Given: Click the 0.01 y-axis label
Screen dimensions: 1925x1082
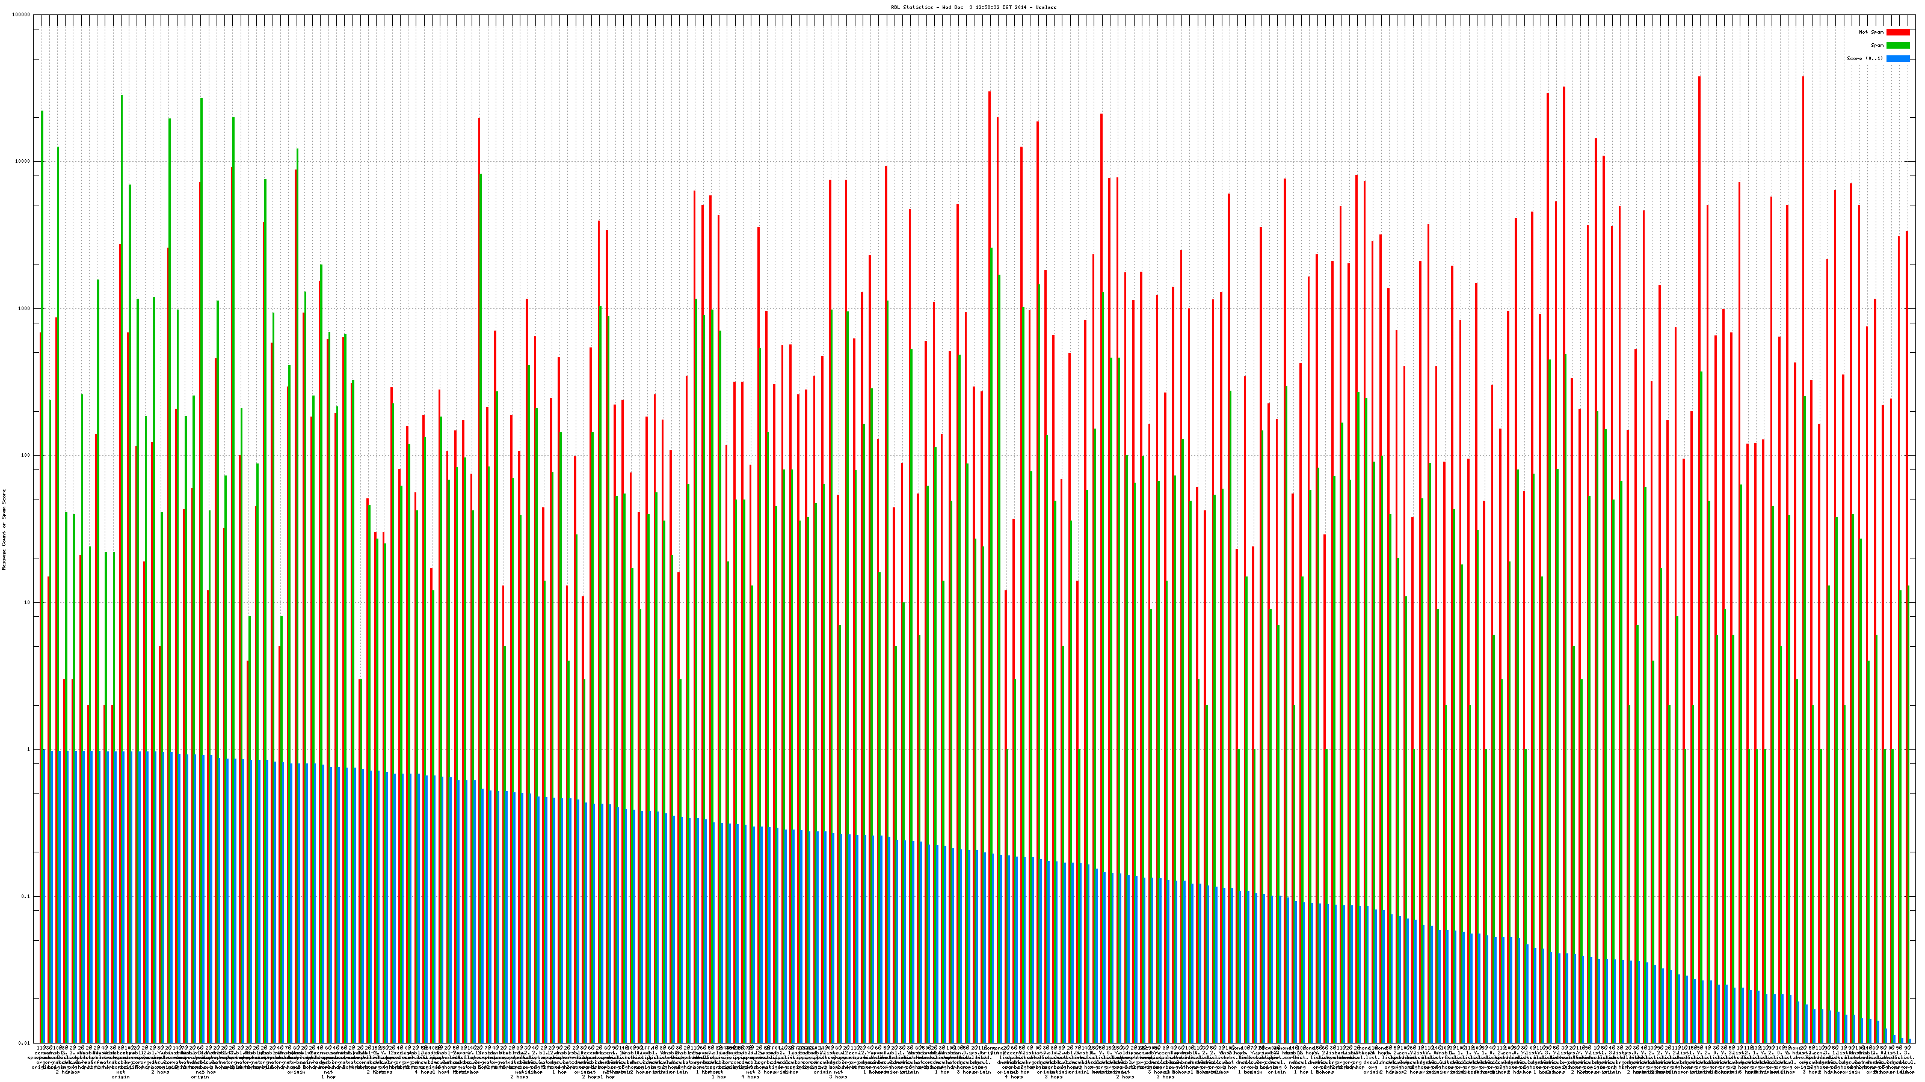Looking at the screenshot, I should pyautogui.click(x=25, y=1043).
